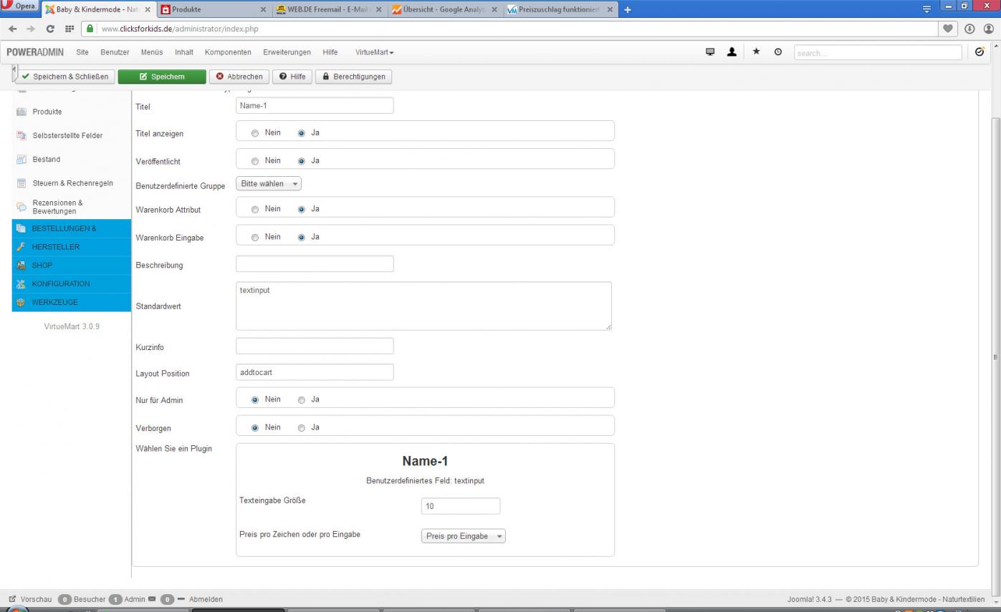
Task: Click the Layout Position text field
Action: [x=315, y=372]
